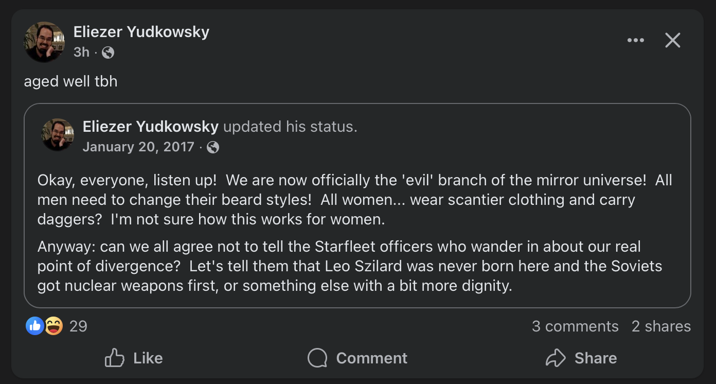716x384 pixels.
Task: Open the January 20, 2017 shared post date
Action: click(x=138, y=147)
